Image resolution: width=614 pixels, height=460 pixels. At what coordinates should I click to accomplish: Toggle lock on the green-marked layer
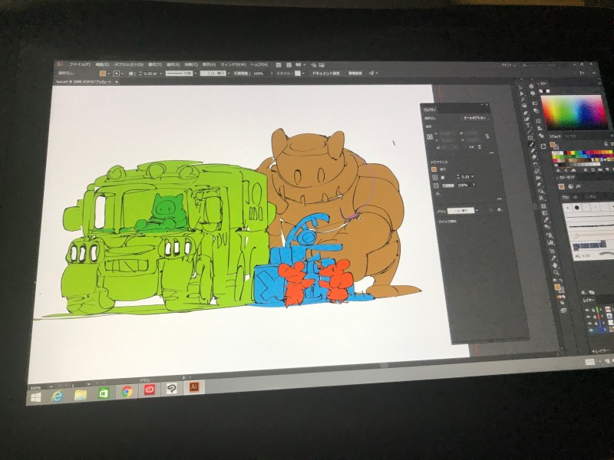(x=593, y=310)
